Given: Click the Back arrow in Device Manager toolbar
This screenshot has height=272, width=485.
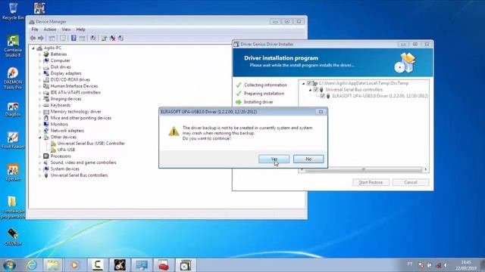Looking at the screenshot, I should [x=33, y=39].
